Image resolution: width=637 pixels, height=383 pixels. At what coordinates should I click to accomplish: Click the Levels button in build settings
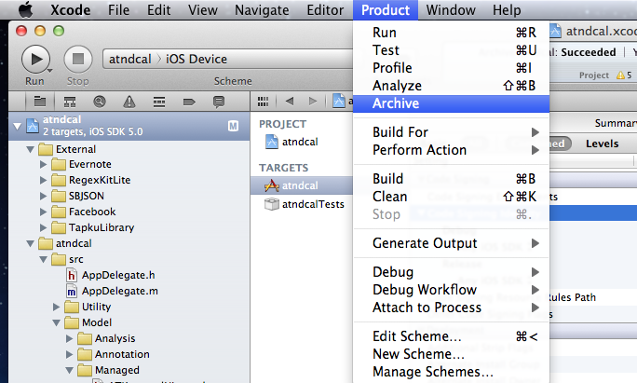click(602, 144)
